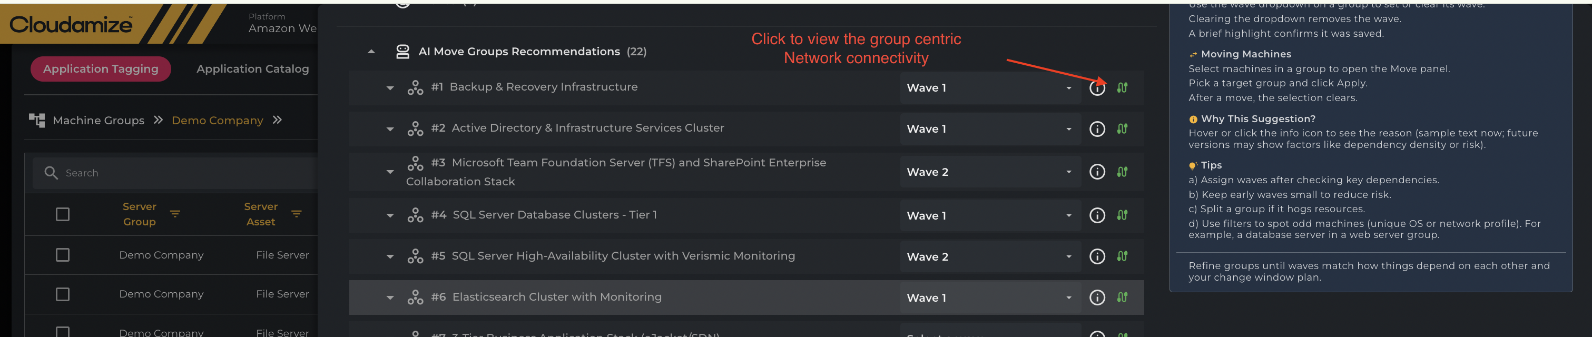Open network connectivity for Backup & Recovery Infrastructure
Image resolution: width=1592 pixels, height=337 pixels.
click(1122, 87)
